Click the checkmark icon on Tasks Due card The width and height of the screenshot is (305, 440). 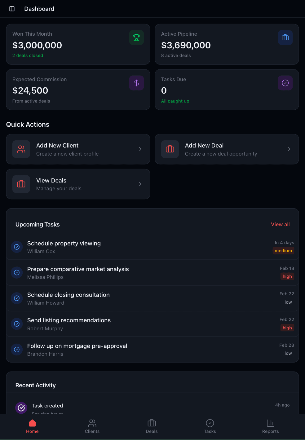point(285,83)
